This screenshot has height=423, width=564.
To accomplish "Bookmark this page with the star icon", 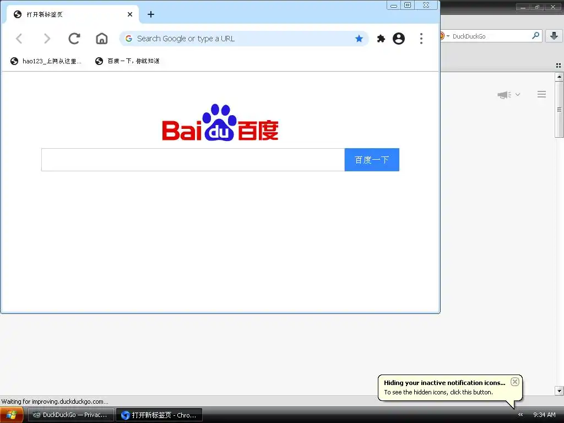I will pos(359,39).
